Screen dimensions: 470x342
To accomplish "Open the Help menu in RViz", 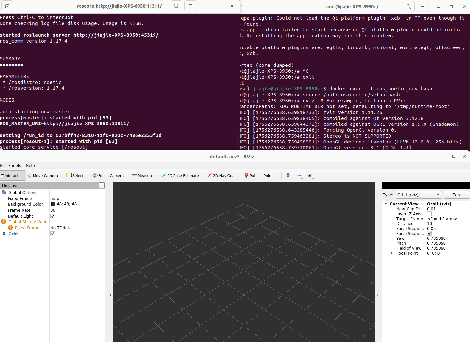I will tap(30, 166).
